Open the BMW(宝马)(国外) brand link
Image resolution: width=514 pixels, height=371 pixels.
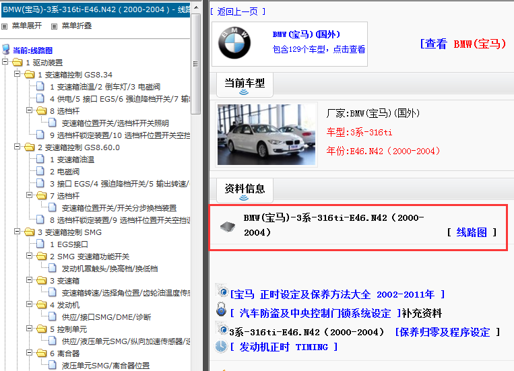click(306, 34)
